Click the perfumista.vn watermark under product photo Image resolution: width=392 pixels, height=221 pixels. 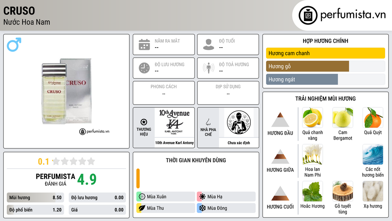[x=94, y=131]
